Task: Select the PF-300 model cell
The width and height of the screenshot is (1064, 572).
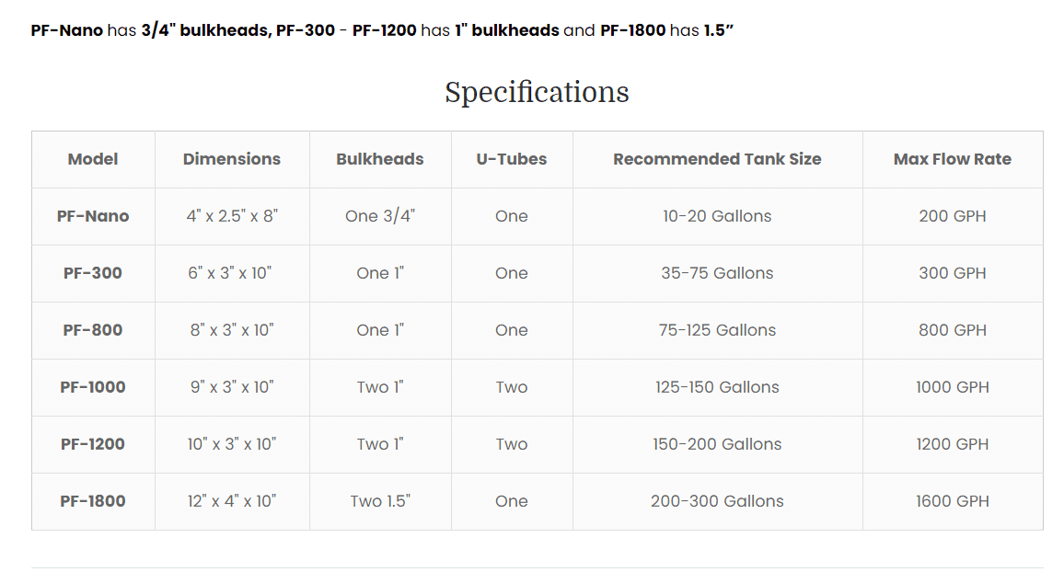Action: [93, 273]
